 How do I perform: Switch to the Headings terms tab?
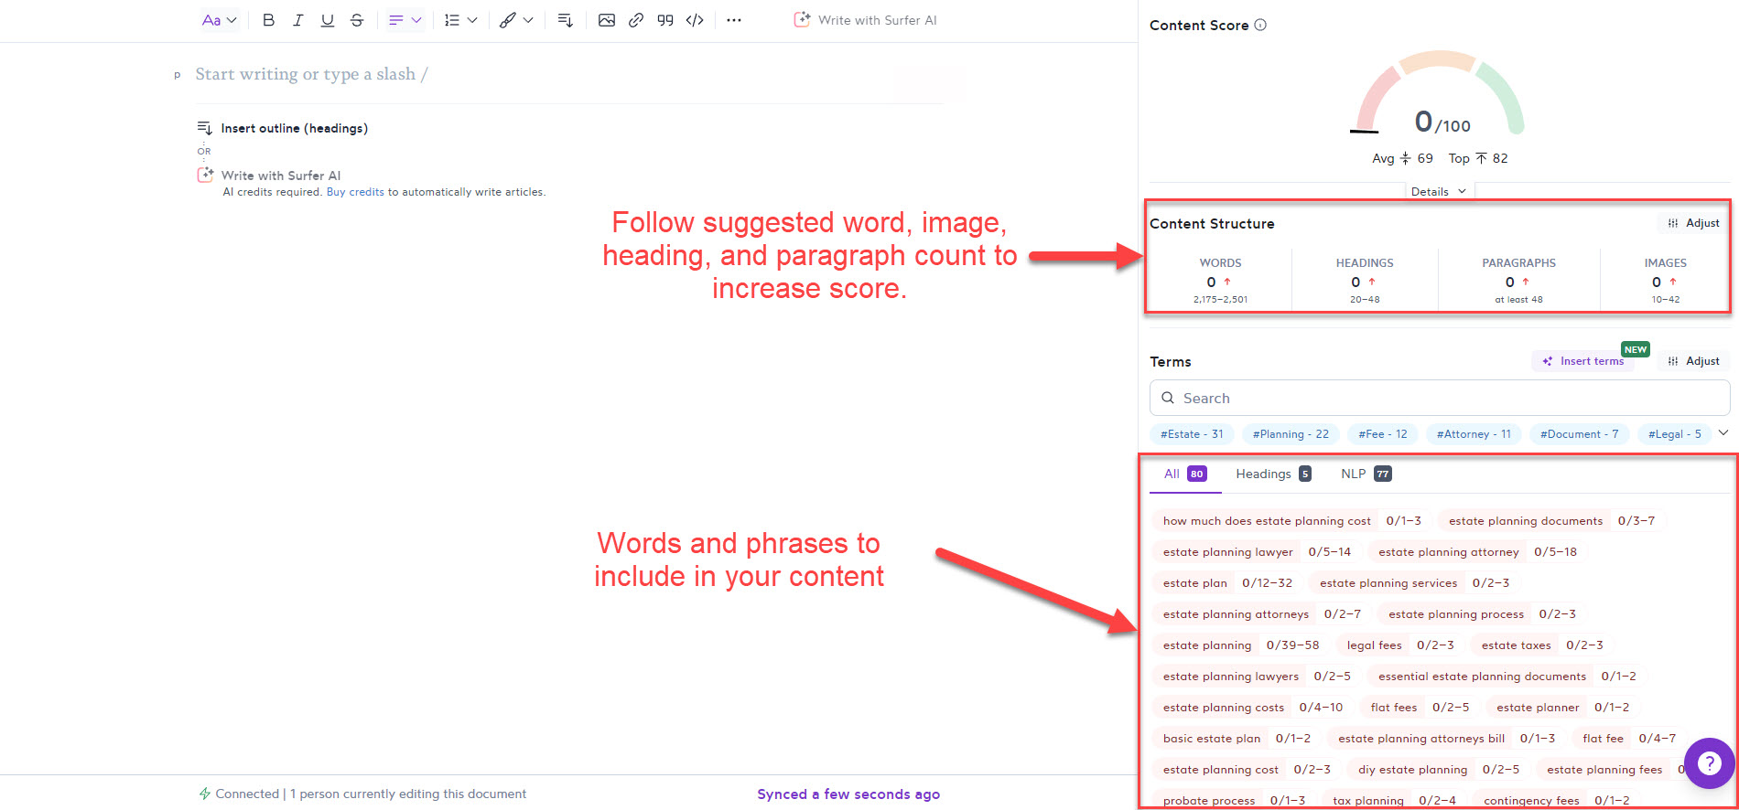(x=1273, y=474)
